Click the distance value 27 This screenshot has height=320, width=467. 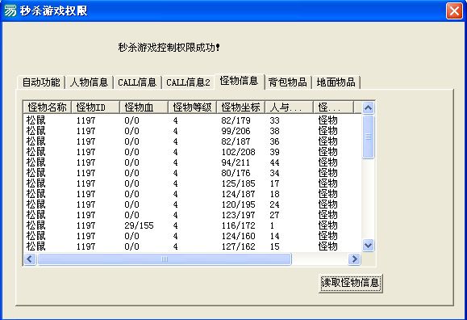coord(274,215)
